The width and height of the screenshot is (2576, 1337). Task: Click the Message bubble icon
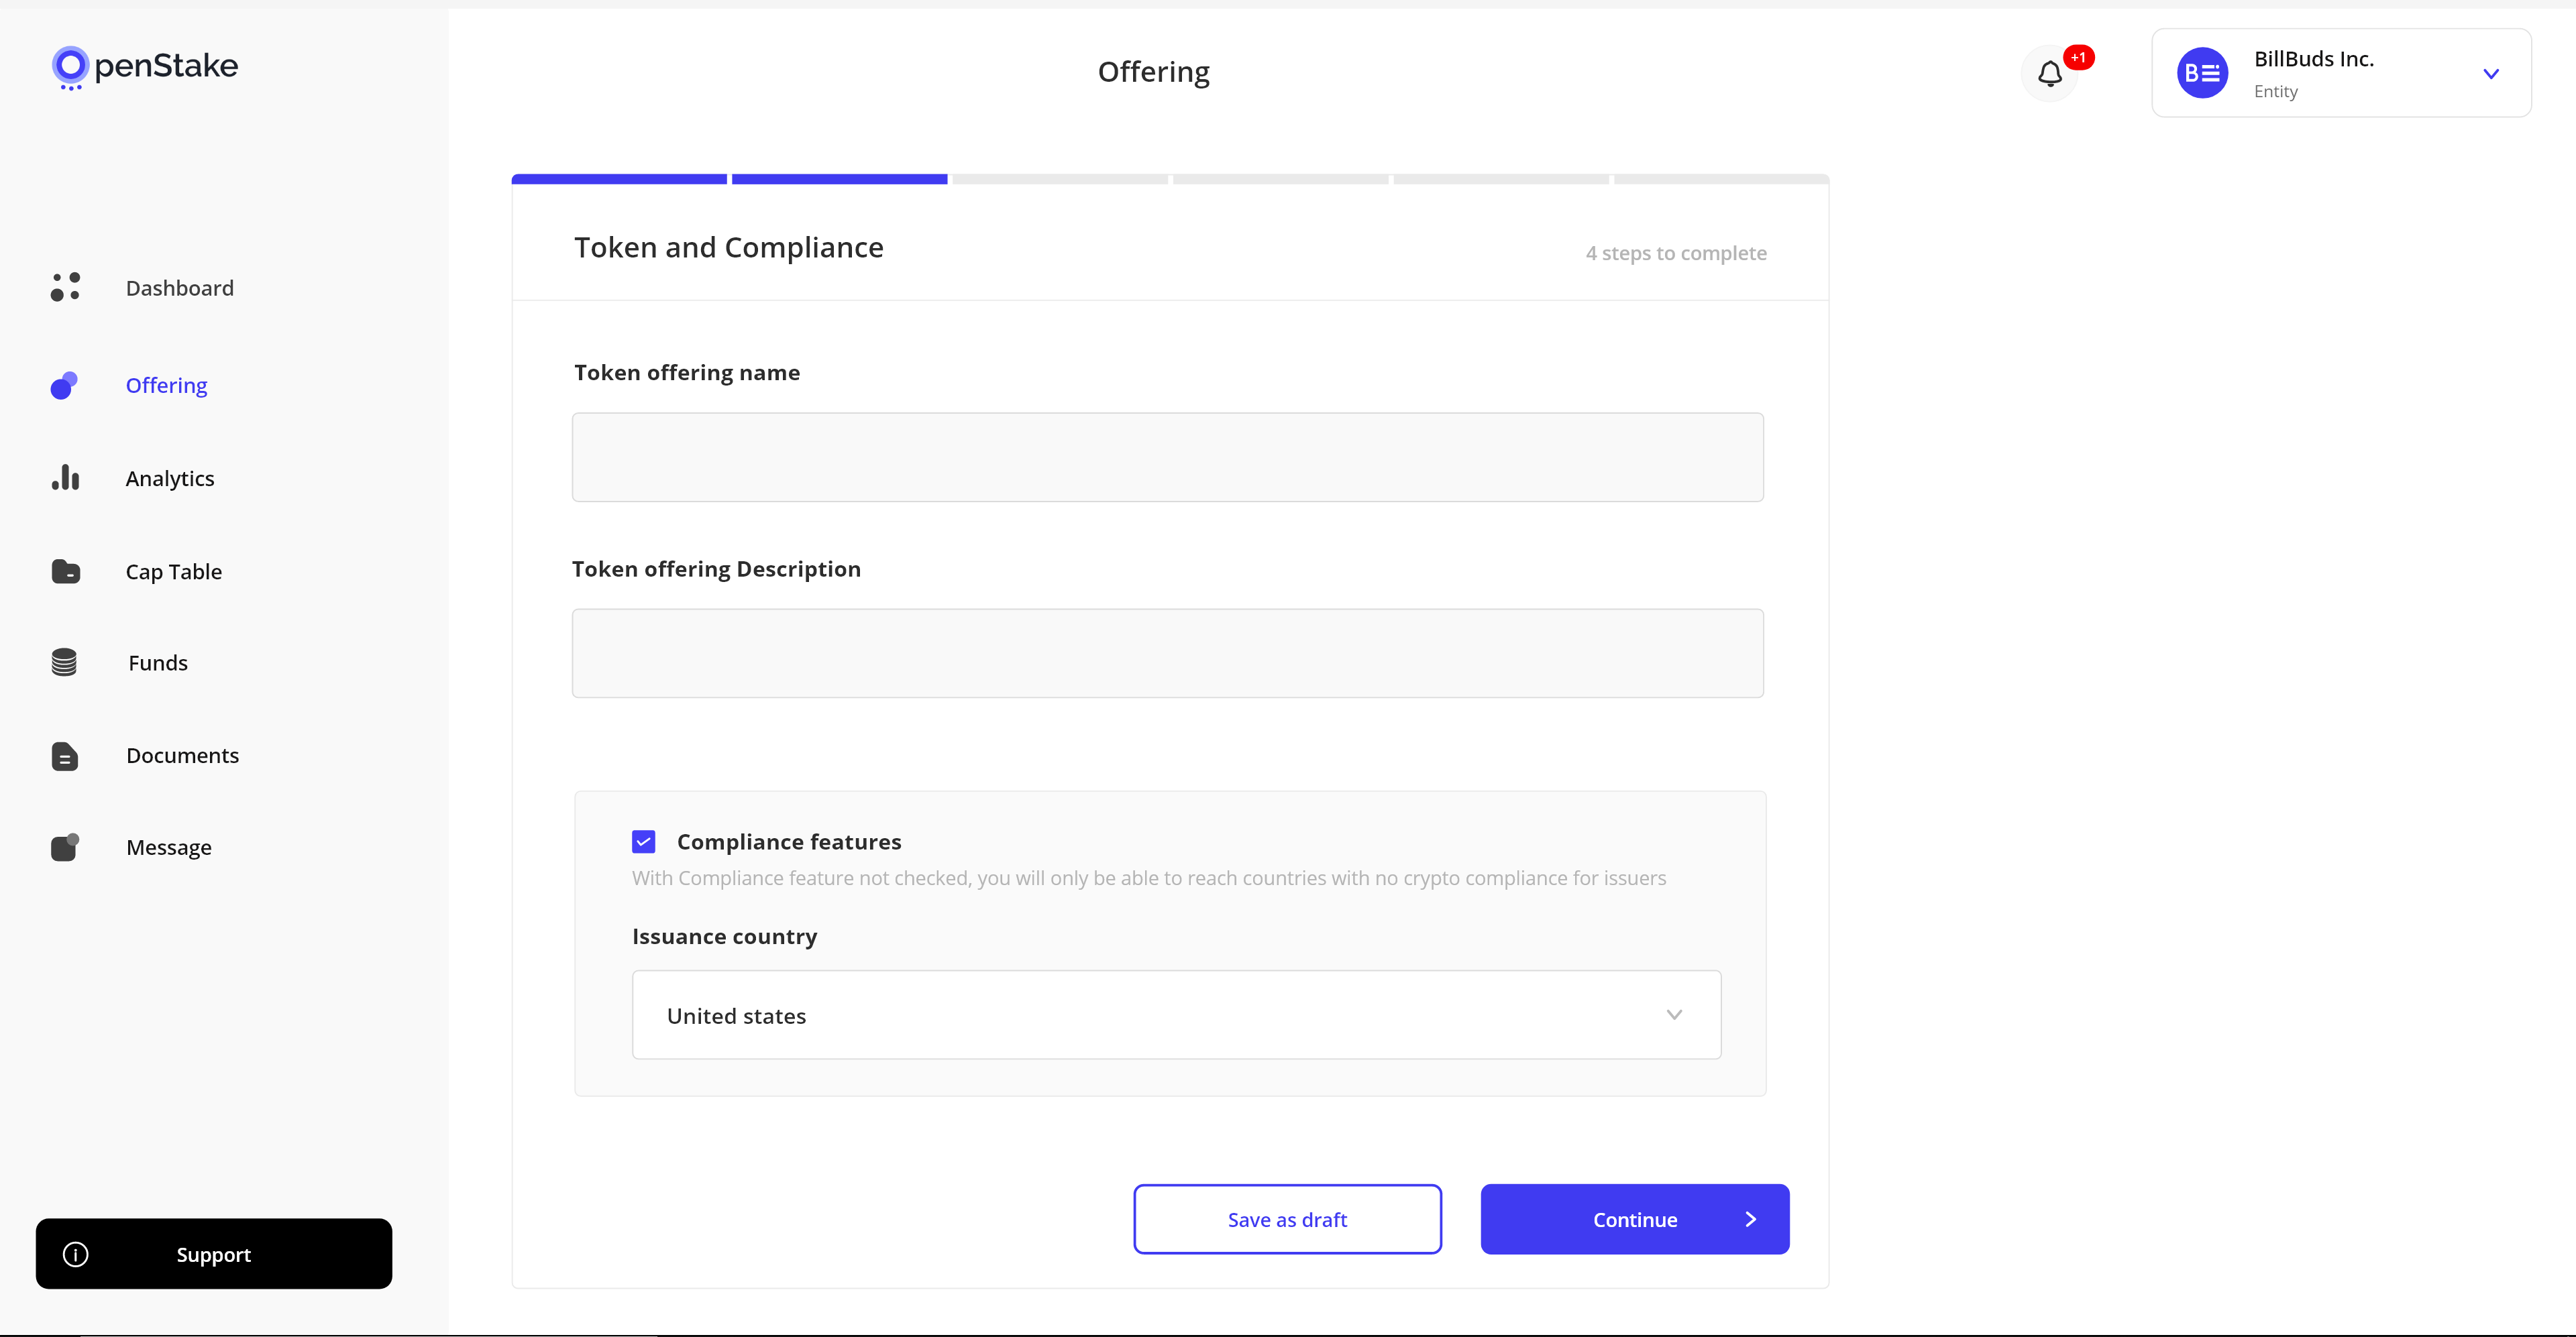coord(64,848)
